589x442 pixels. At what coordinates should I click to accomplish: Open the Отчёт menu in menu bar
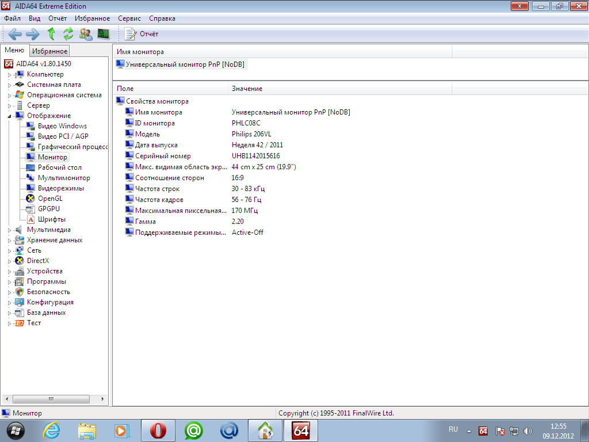(x=58, y=18)
